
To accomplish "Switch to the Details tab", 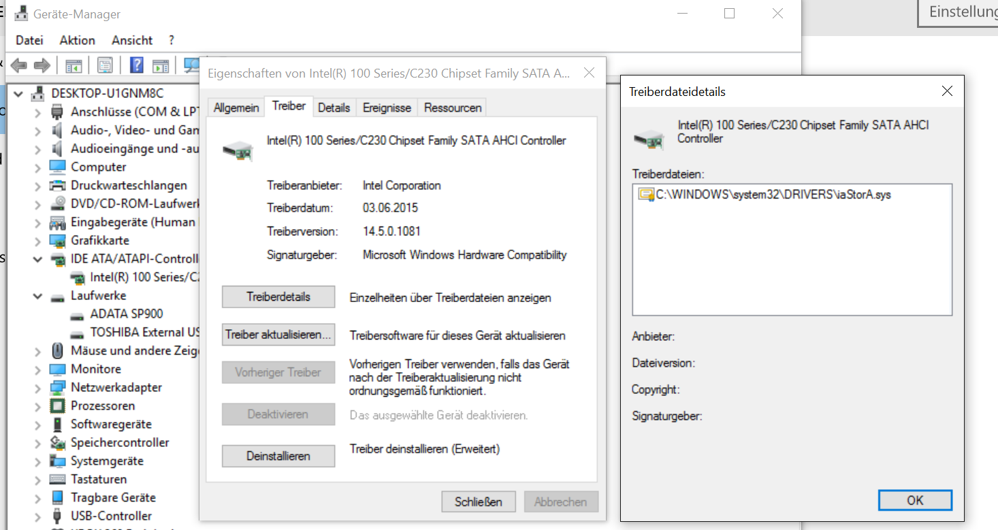I will pyautogui.click(x=334, y=107).
